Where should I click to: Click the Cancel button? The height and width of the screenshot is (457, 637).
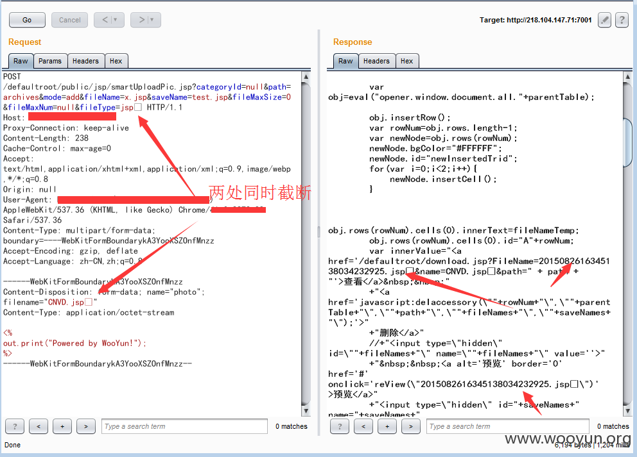click(x=69, y=20)
